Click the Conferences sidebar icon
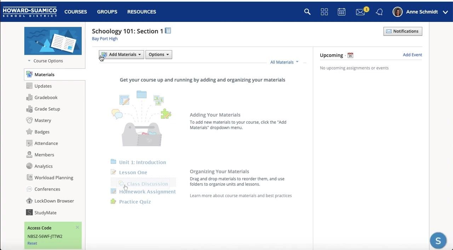 click(29, 189)
